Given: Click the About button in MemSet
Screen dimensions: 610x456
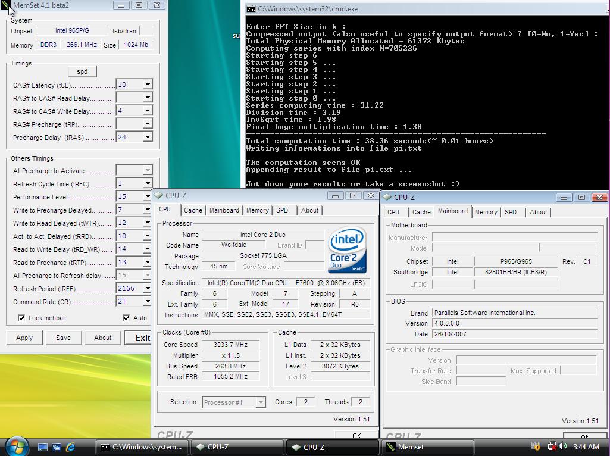Looking at the screenshot, I should [x=103, y=338].
